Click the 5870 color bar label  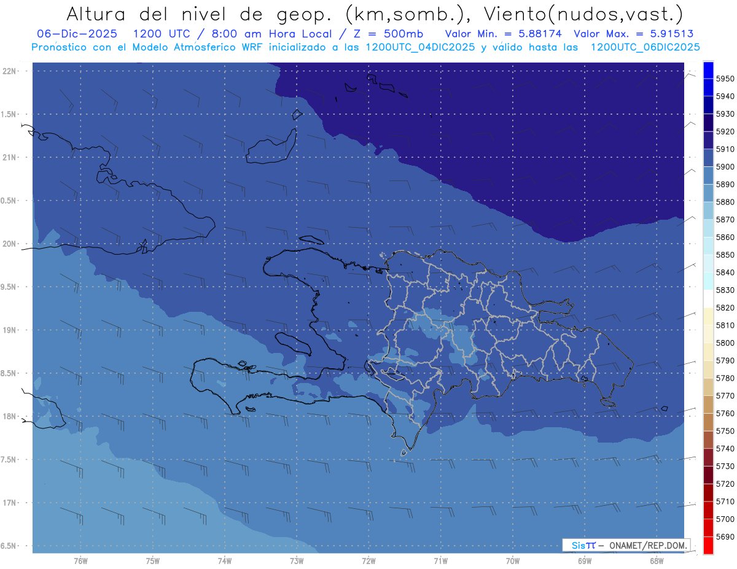(726, 220)
